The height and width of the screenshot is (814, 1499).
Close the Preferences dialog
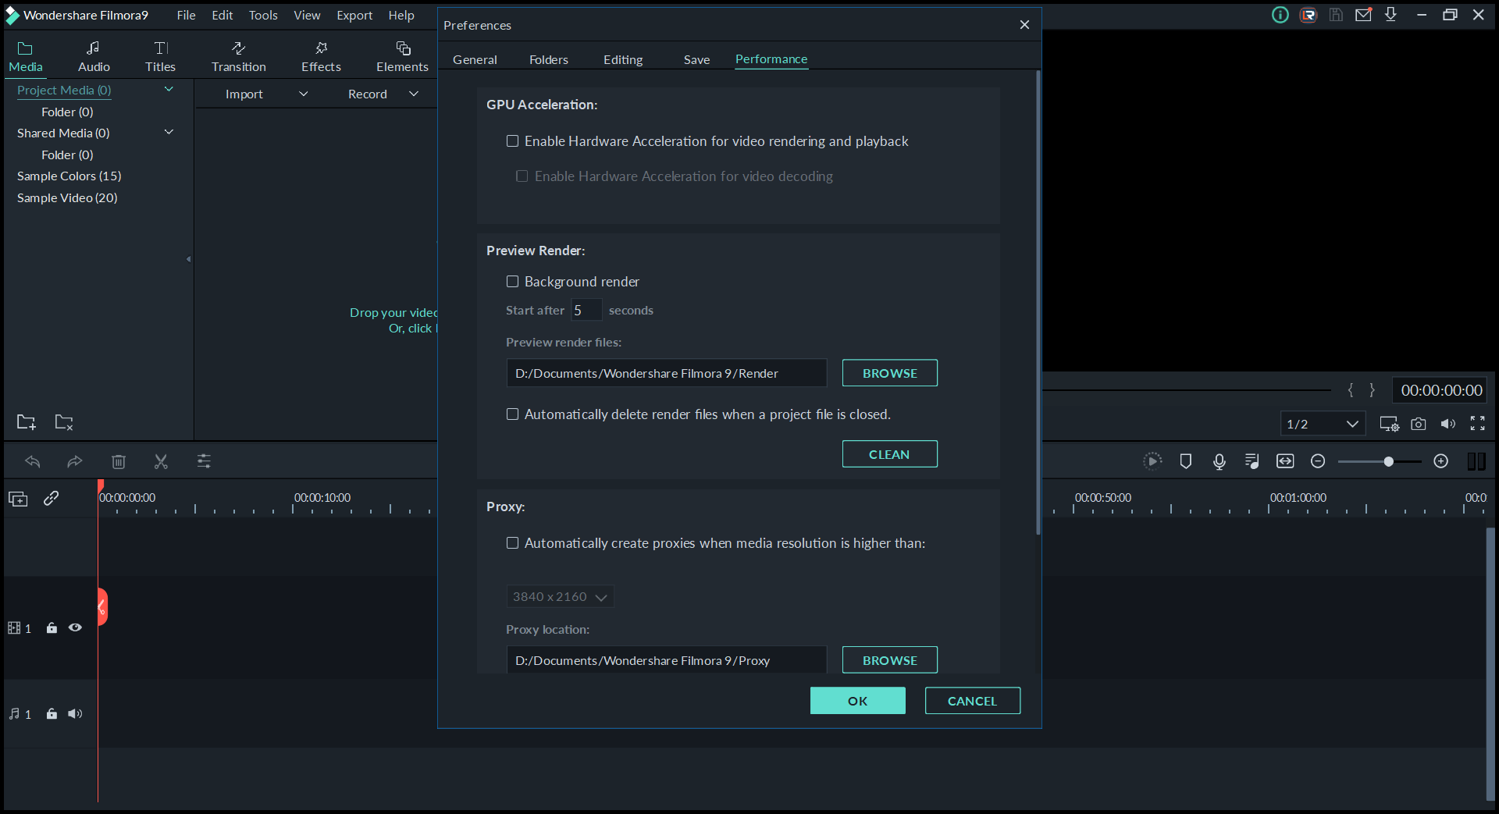point(1024,25)
